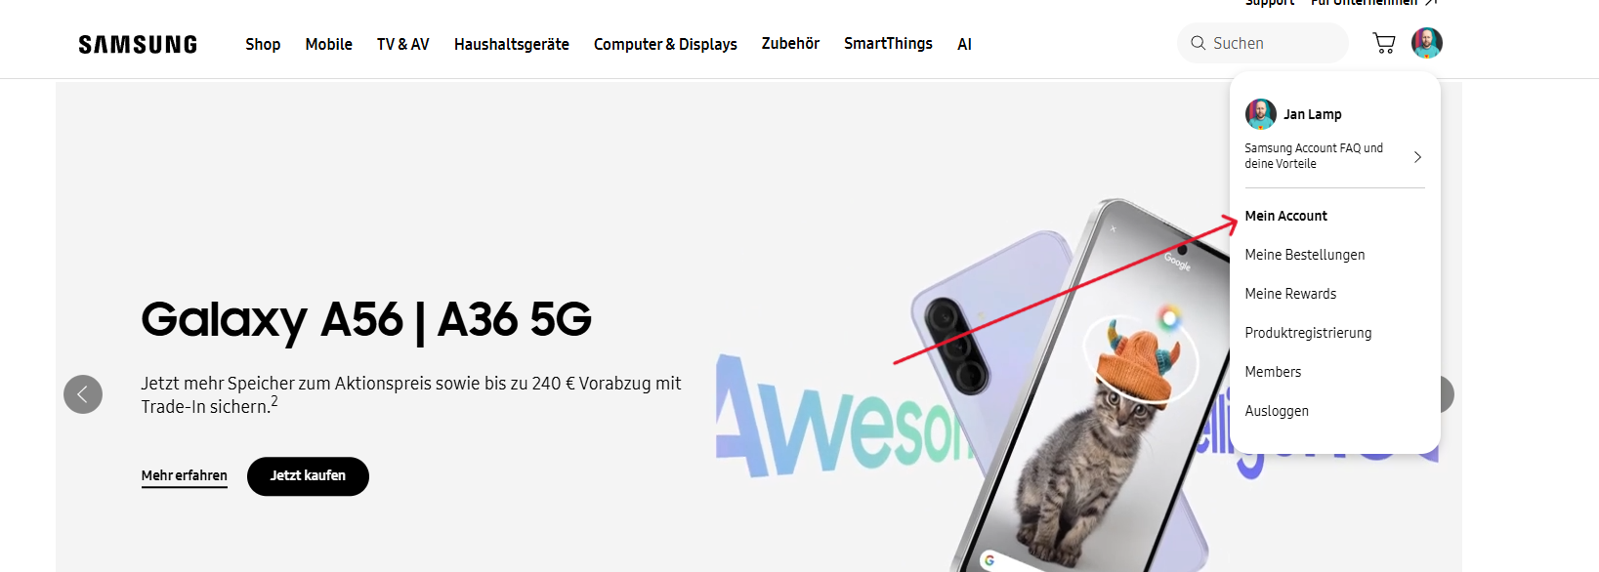Viewport: 1599px width, 572px height.
Task: Click the profile avatar in header
Action: (x=1427, y=43)
